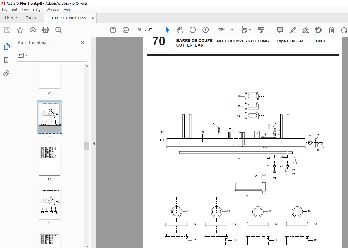Select page 37 thumbnail

50,76
